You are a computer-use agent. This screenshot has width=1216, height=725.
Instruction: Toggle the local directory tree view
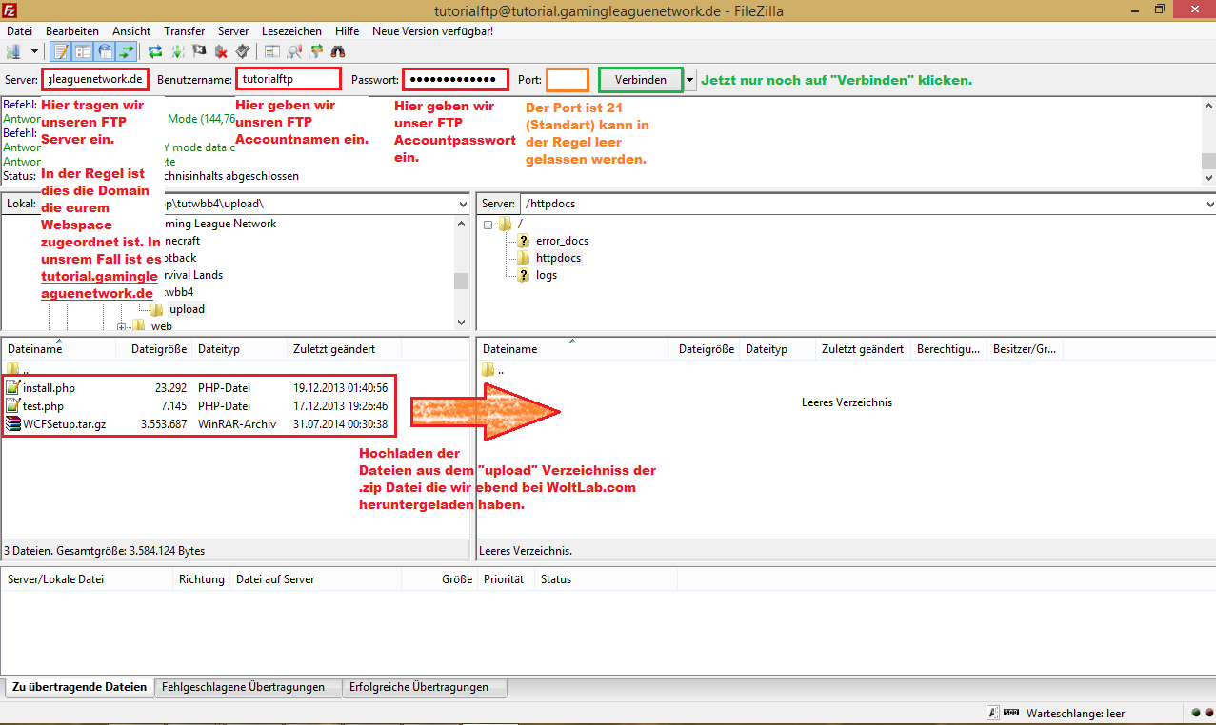[83, 51]
